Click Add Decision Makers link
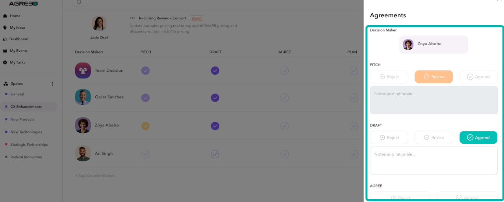Viewport: 504px width, 202px height. (x=94, y=176)
